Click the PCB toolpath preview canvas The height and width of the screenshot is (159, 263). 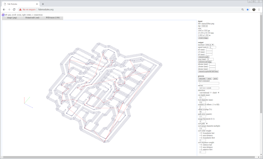click(x=99, y=88)
